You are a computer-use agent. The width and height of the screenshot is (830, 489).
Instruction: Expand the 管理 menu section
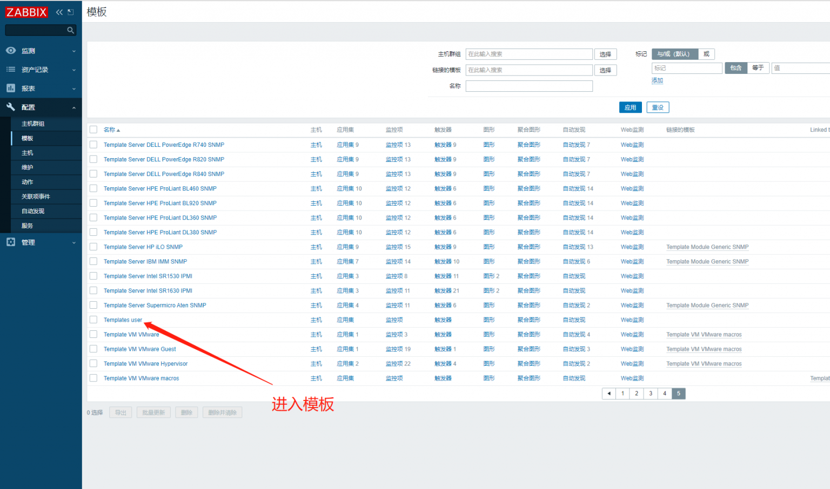click(x=41, y=242)
